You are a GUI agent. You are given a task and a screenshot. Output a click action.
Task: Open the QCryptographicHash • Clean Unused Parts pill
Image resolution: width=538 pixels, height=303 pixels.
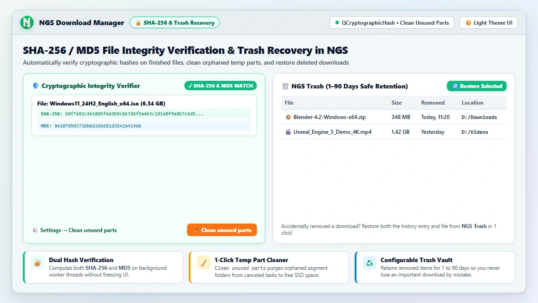click(x=392, y=23)
